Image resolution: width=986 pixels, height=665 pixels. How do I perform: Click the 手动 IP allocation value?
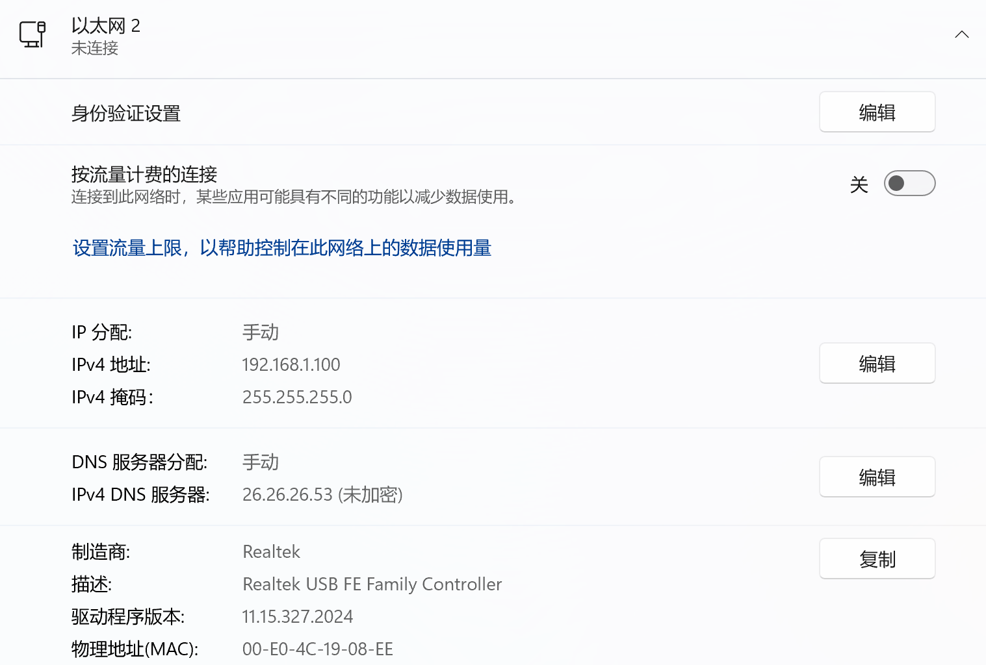[260, 332]
